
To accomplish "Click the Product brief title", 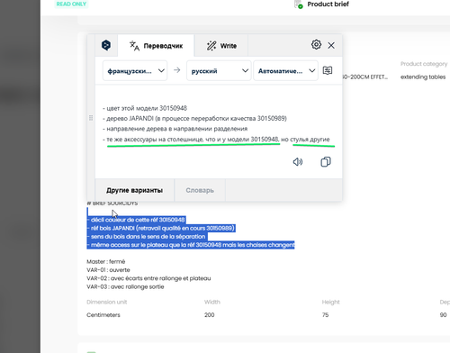I will click(328, 5).
